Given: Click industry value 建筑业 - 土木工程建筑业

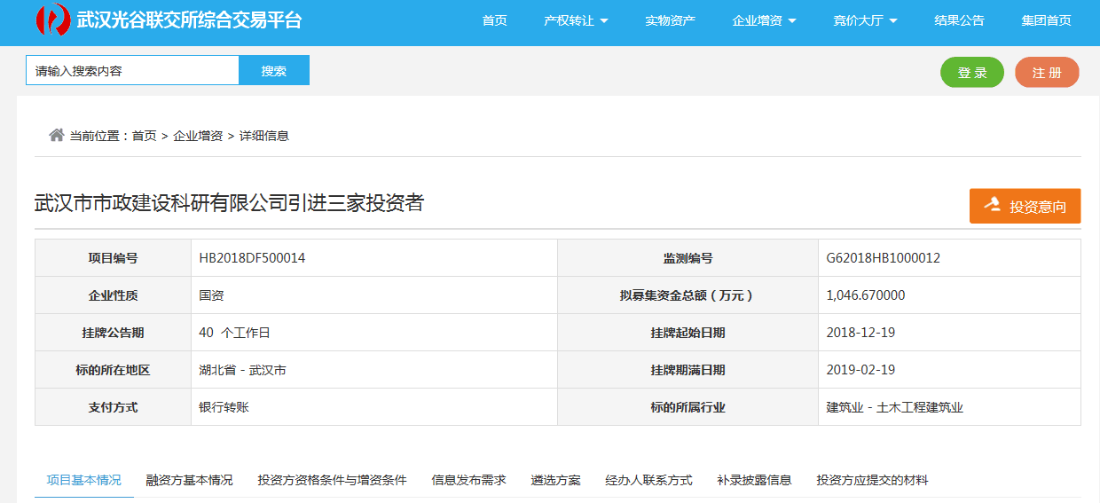Looking at the screenshot, I should point(895,407).
